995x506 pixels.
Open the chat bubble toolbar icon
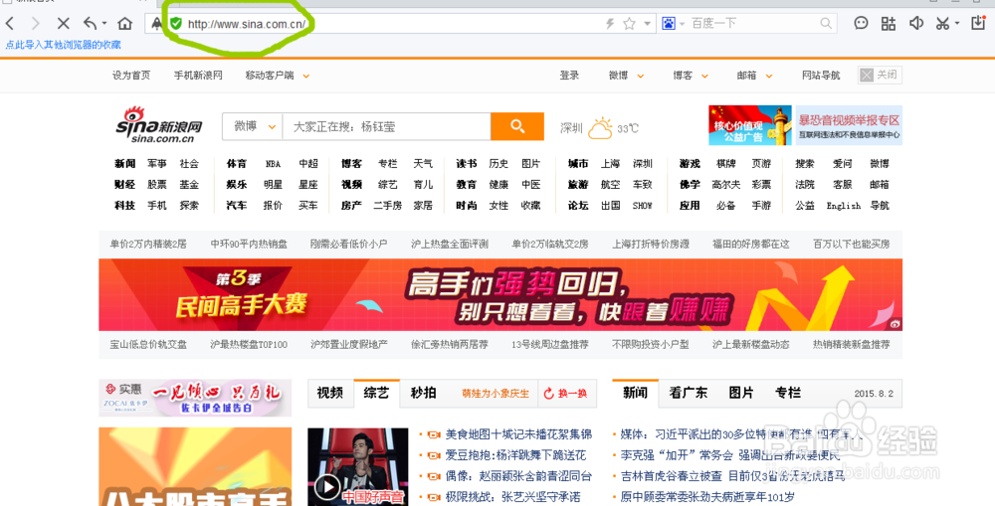(x=861, y=24)
